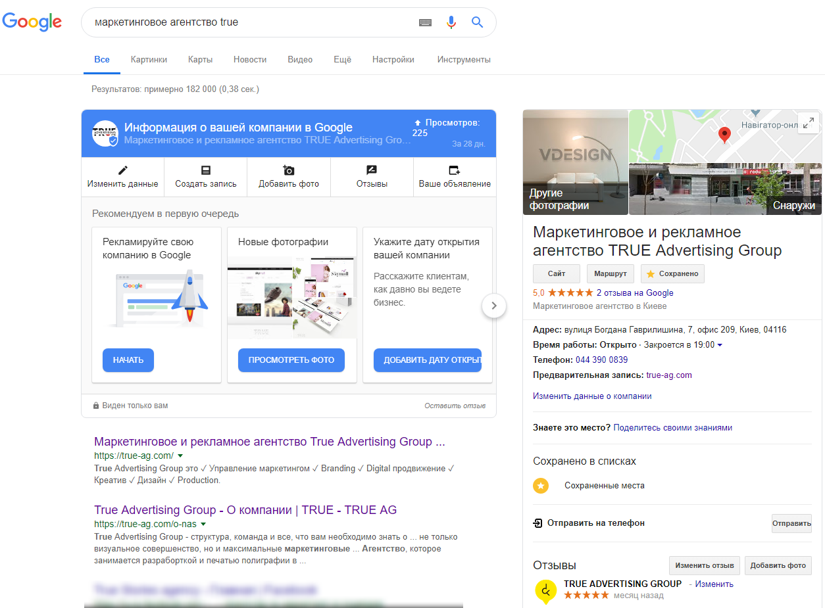Click Изменить link next to reviewer name

click(714, 584)
